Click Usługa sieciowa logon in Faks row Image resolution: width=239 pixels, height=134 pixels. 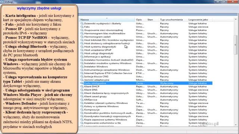[198, 27]
